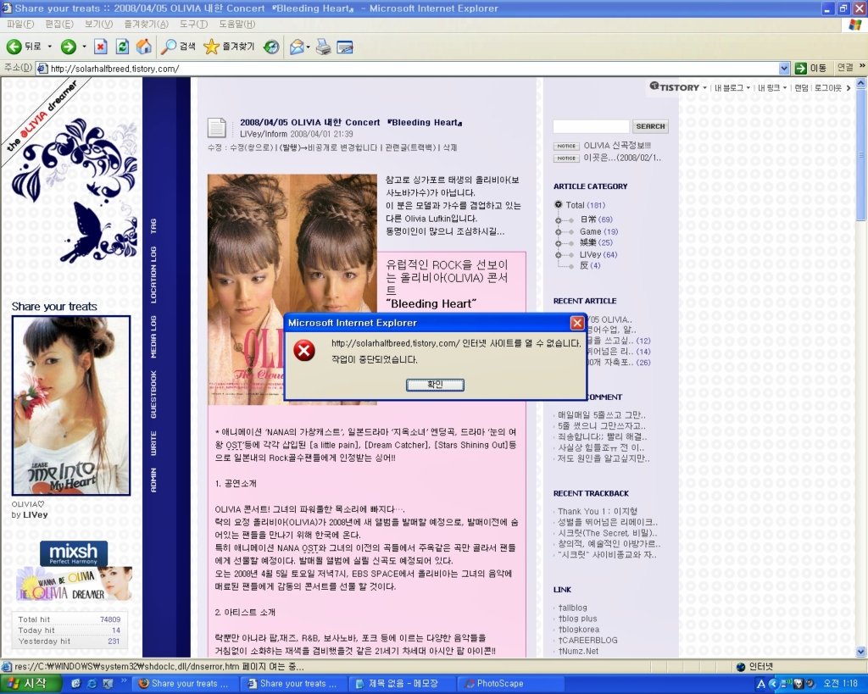Click the TISTORY logo in top bar
Viewport: 868px width, 694px height.
(674, 87)
